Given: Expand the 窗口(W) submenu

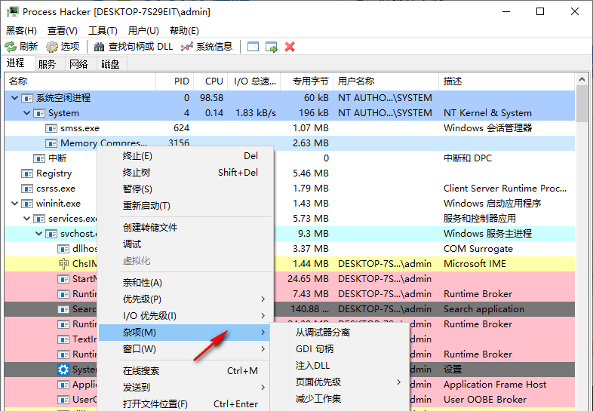Looking at the screenshot, I should pos(263,349).
